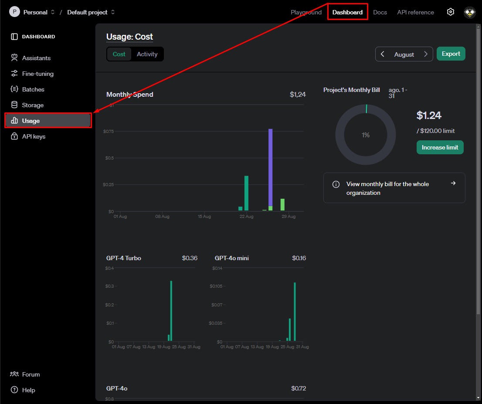
Task: Click the Batches braces icon
Action: pos(14,89)
